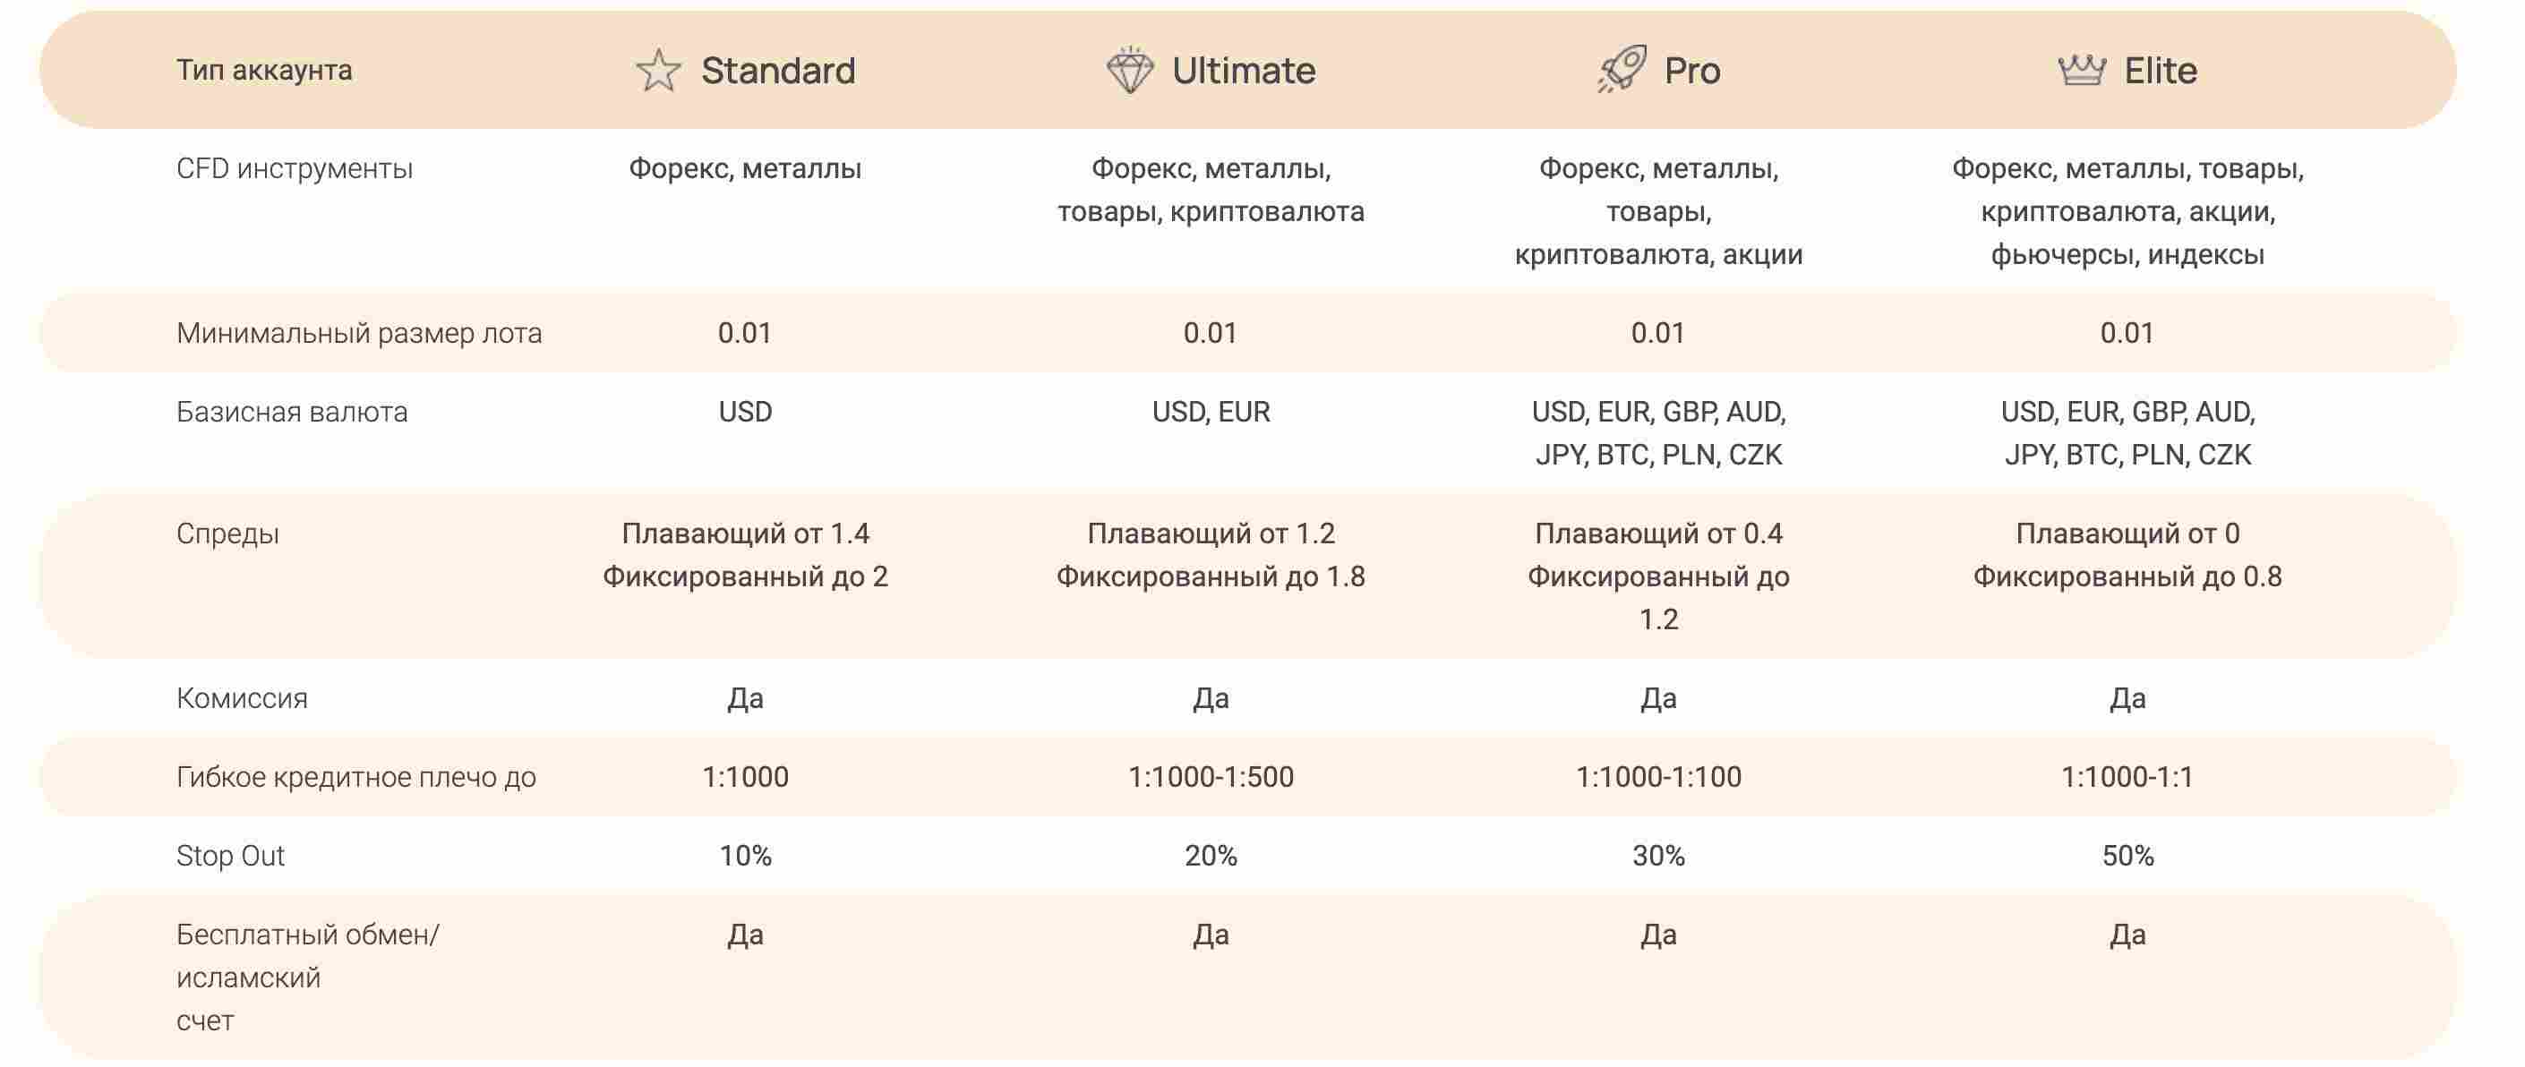Image resolution: width=2525 pixels, height=1067 pixels.
Task: Click the "Stop Out" row label
Action: [x=230, y=857]
